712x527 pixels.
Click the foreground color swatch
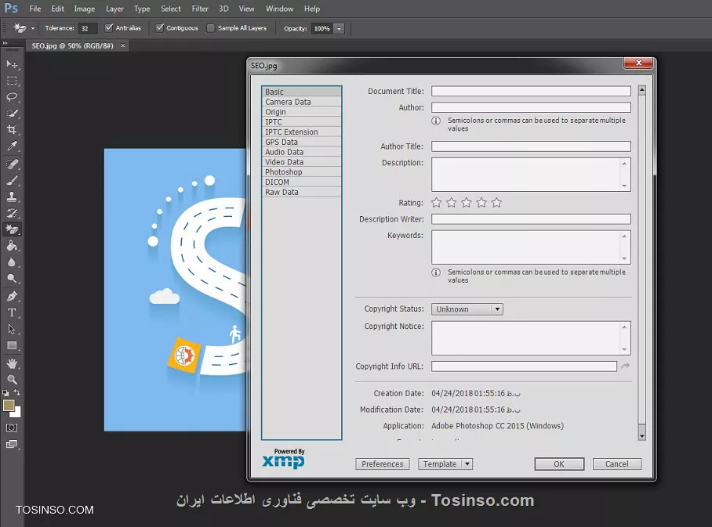coord(9,406)
